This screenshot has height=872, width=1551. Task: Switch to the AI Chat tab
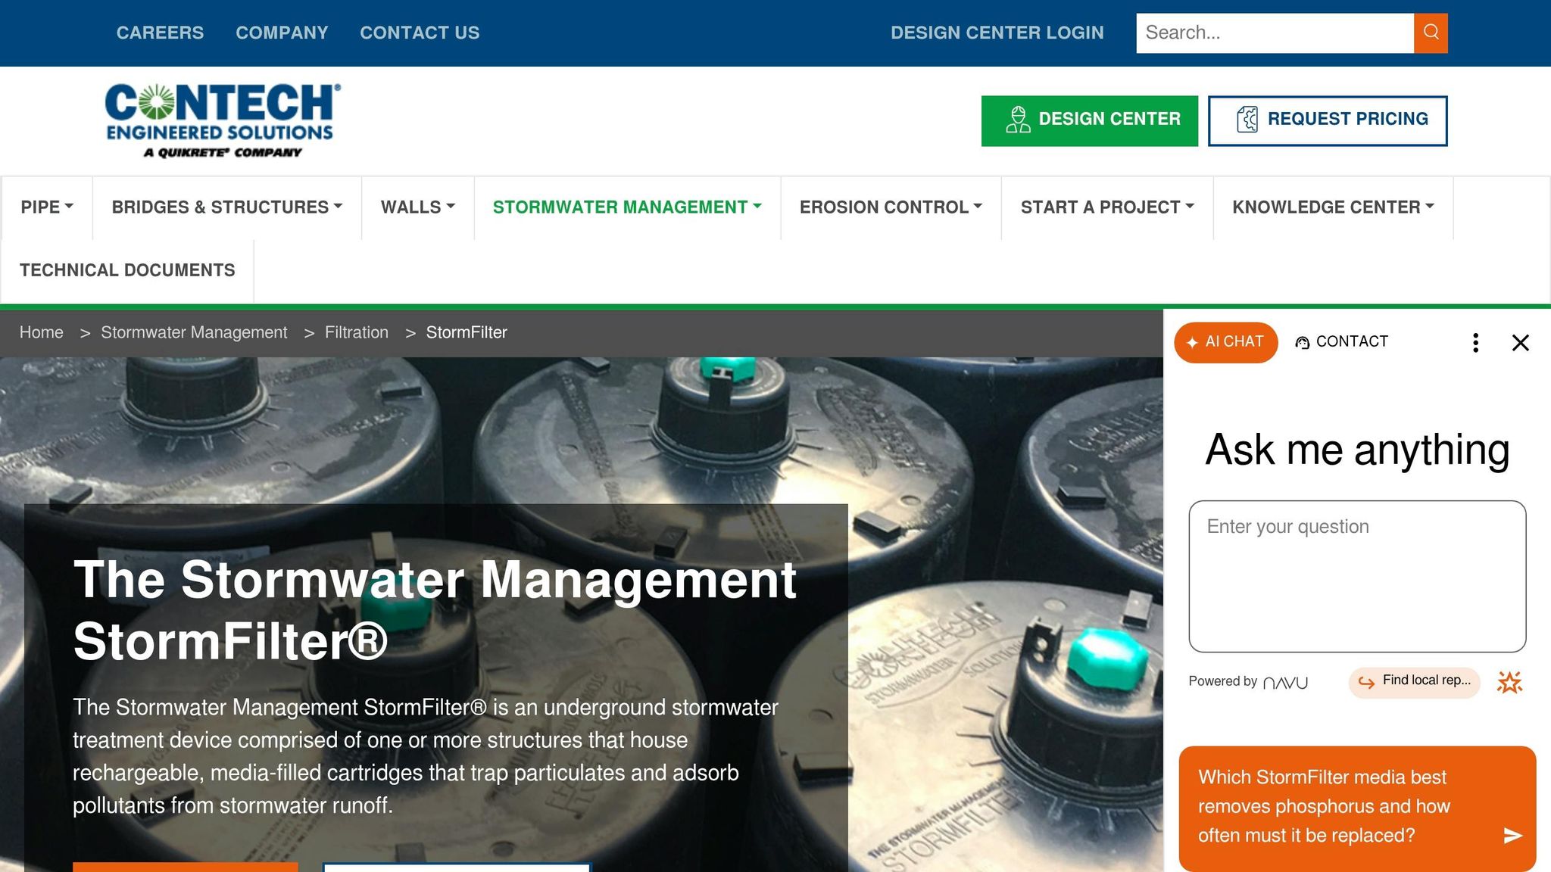click(x=1225, y=342)
